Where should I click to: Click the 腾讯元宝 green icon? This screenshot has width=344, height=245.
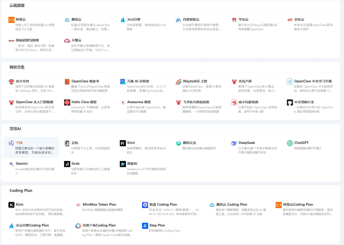point(179,143)
